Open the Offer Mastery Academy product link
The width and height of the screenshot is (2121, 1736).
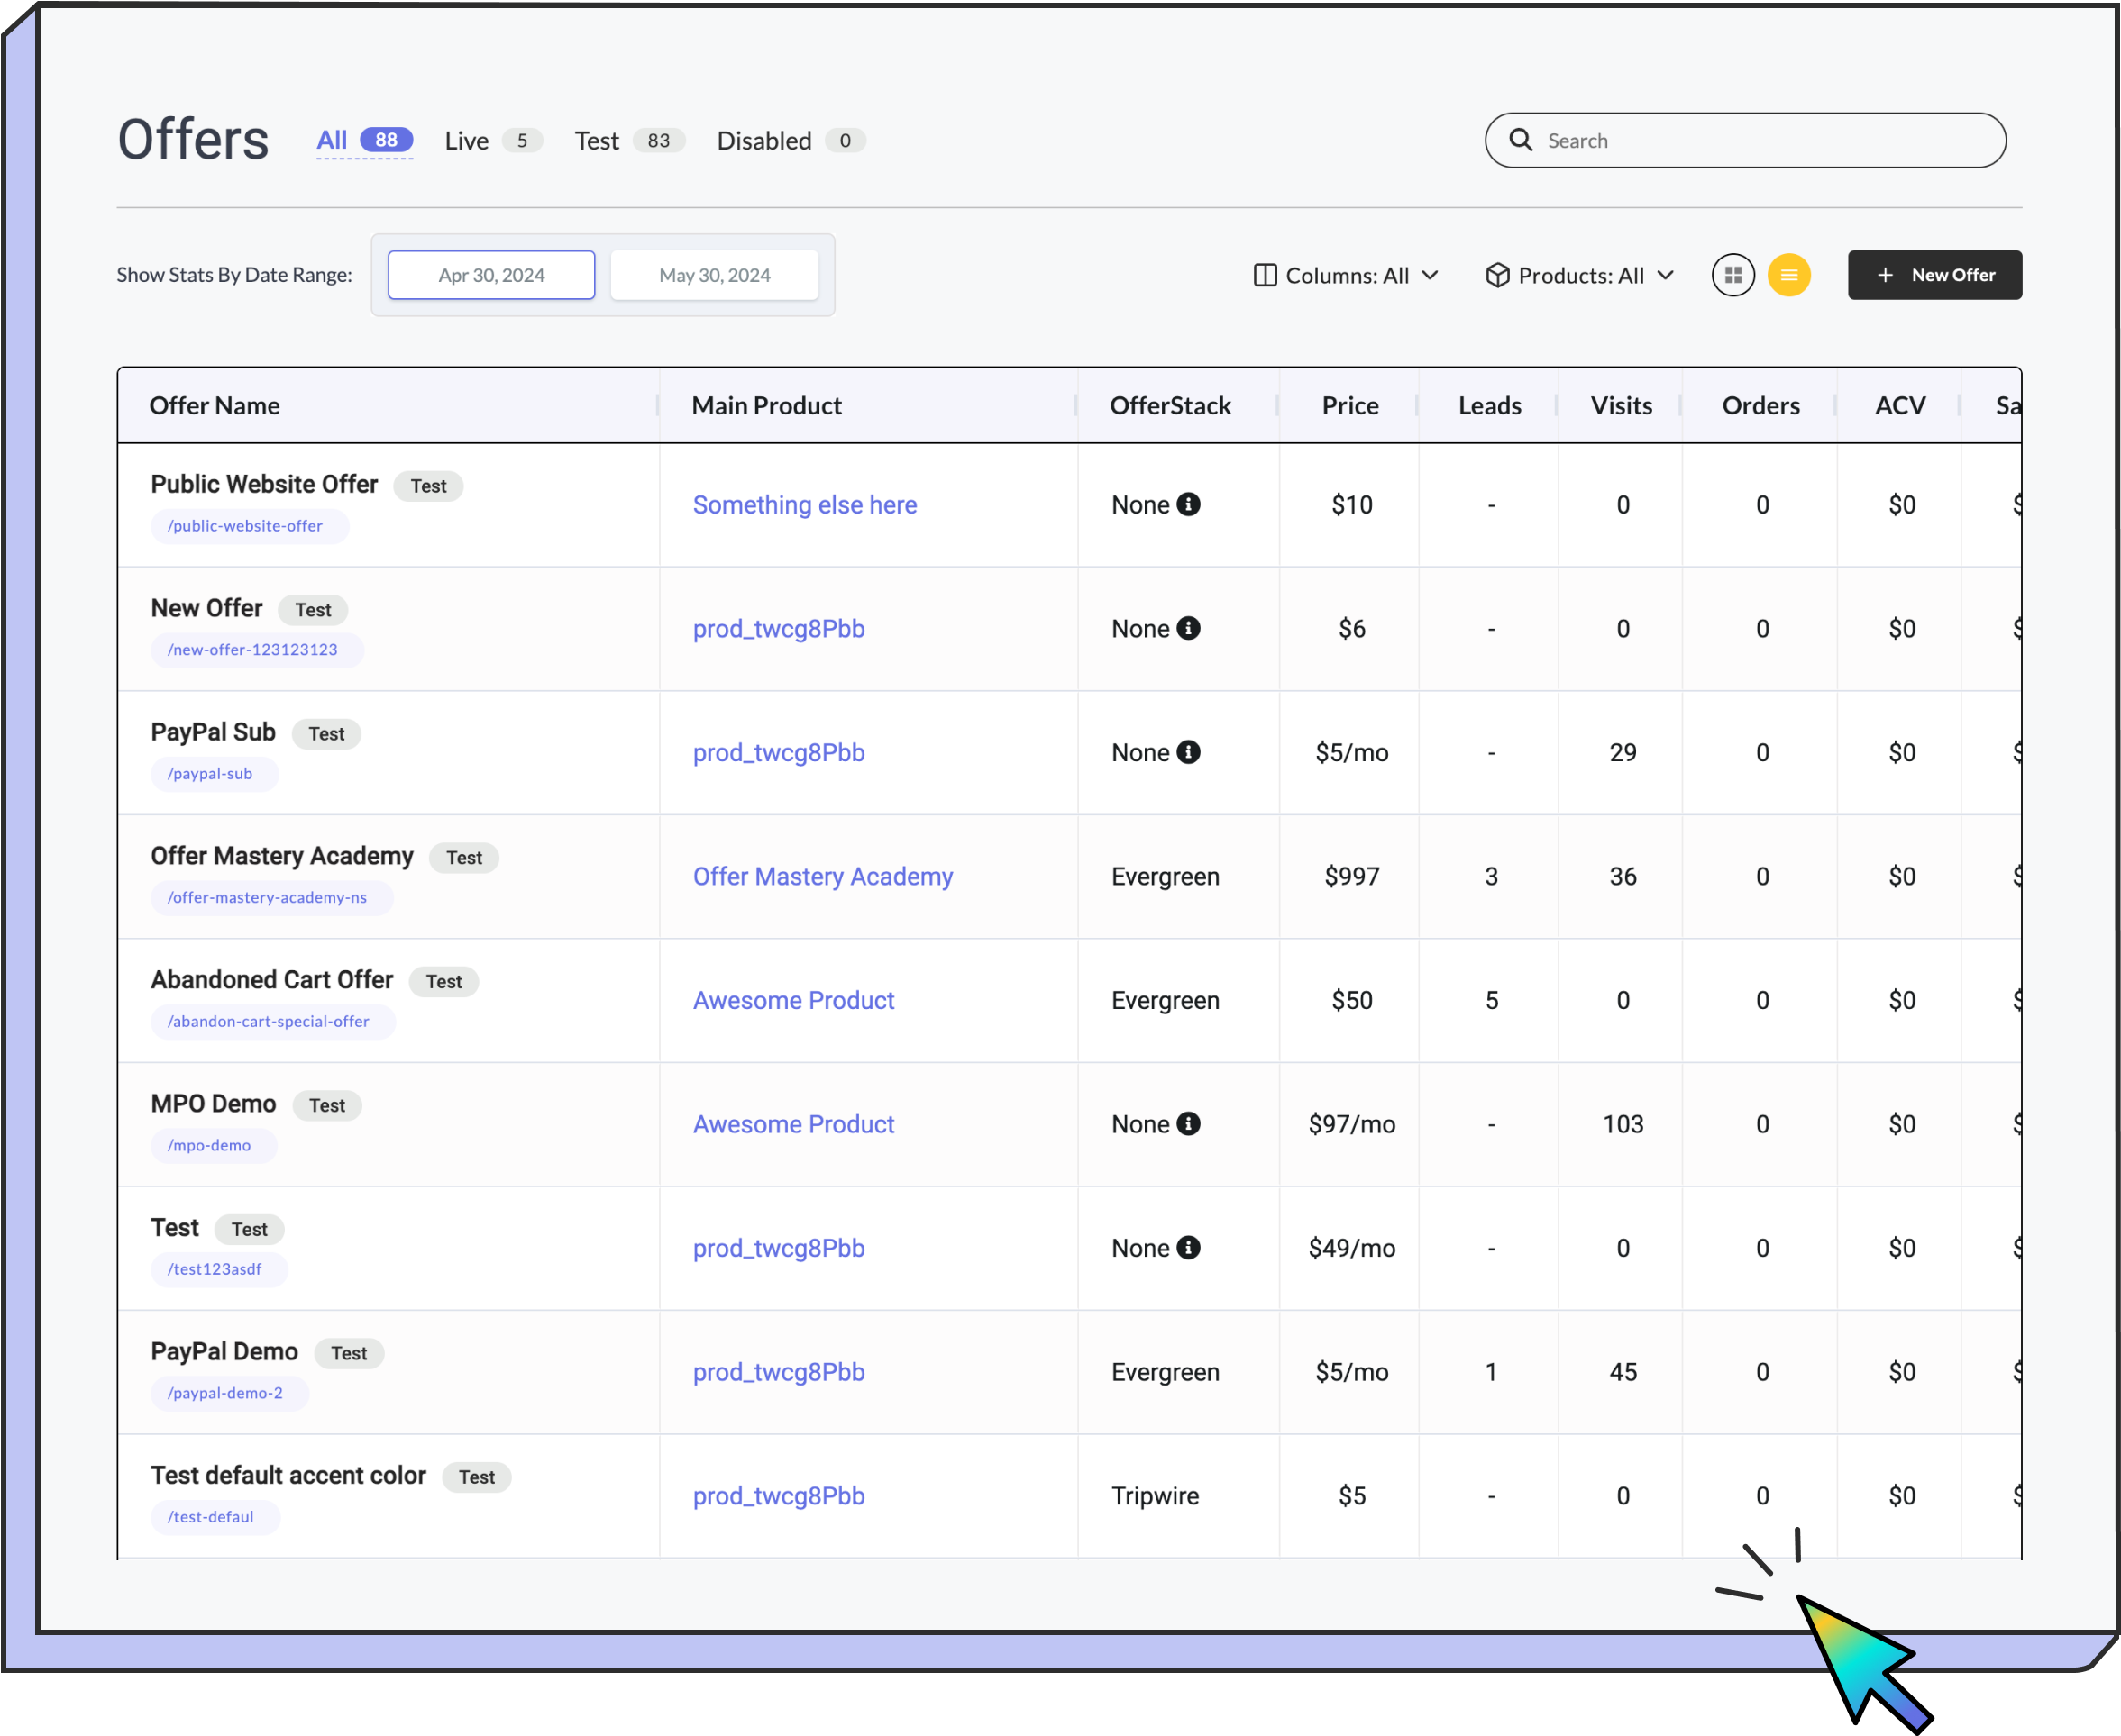click(822, 877)
